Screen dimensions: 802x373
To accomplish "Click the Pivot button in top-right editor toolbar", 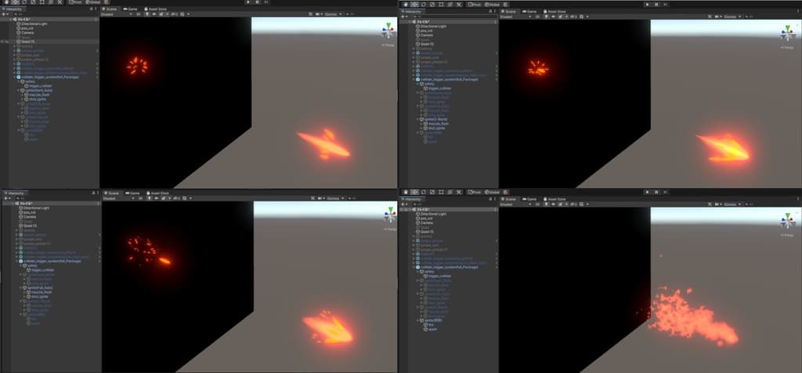I will coord(475,4).
